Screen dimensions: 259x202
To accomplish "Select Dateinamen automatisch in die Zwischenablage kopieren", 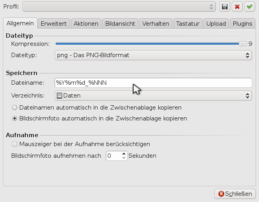I will click(15, 107).
